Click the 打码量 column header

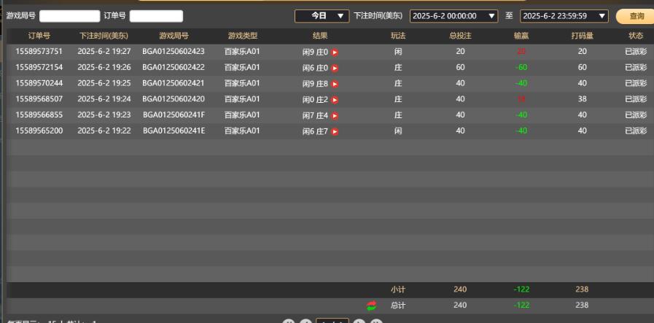(x=581, y=36)
